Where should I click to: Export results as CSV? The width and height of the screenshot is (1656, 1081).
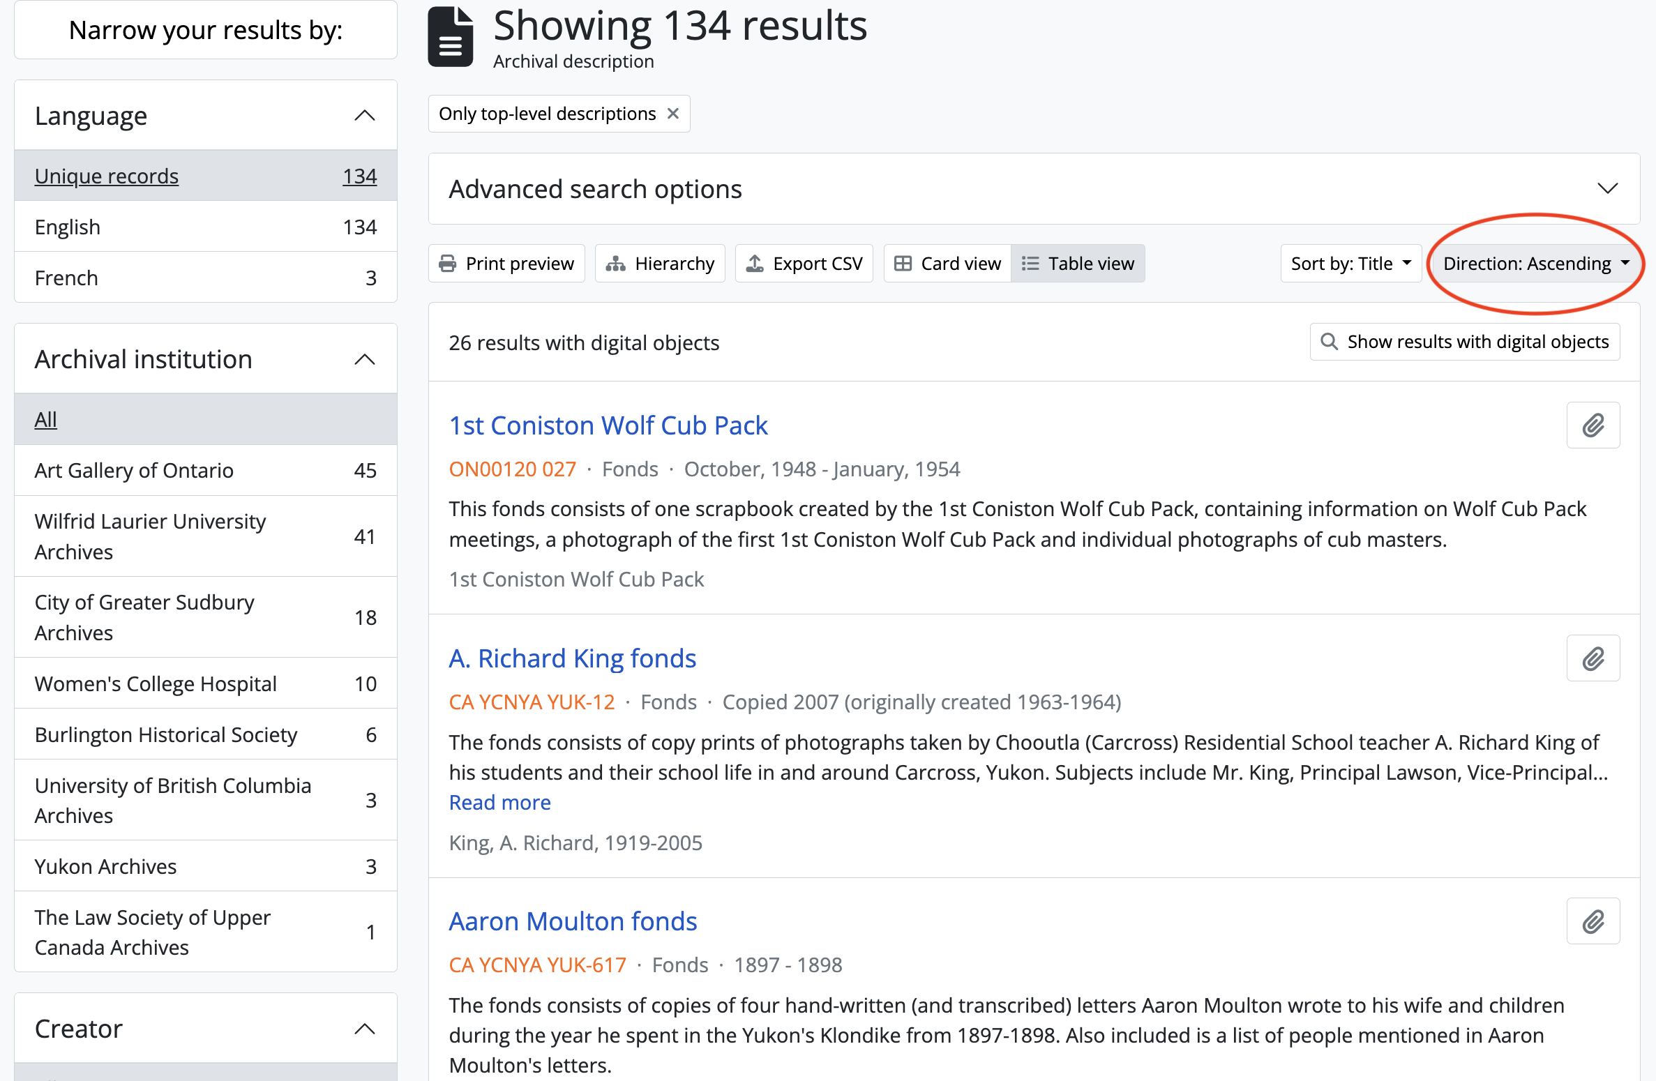(x=804, y=264)
